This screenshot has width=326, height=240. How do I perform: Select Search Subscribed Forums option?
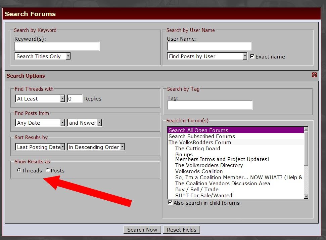click(x=236, y=136)
